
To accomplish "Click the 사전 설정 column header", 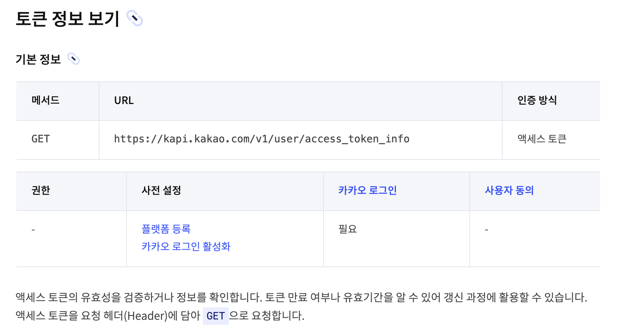I will [225, 191].
